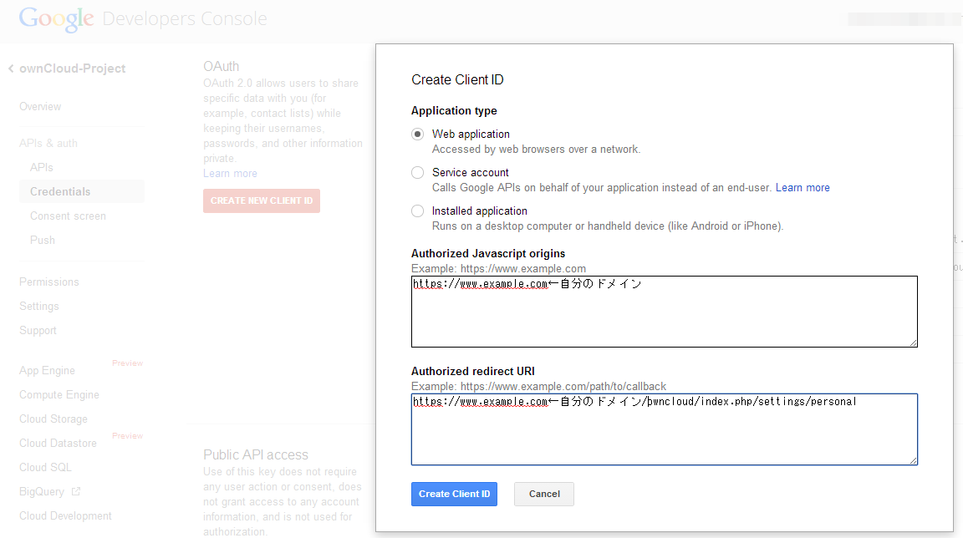Open Cloud Datastore in the sidebar
Screen dimensions: 963x538
coord(58,444)
